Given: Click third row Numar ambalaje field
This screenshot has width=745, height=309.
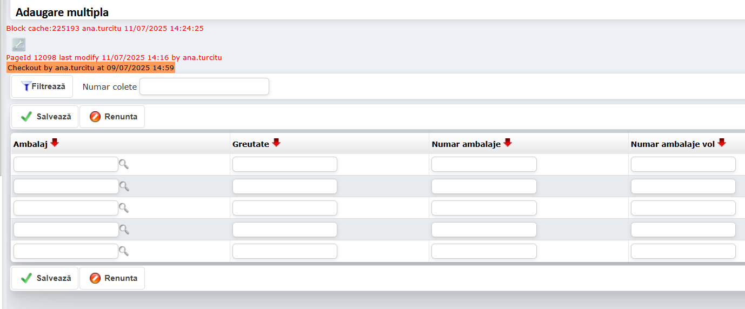Looking at the screenshot, I should click(x=484, y=207).
